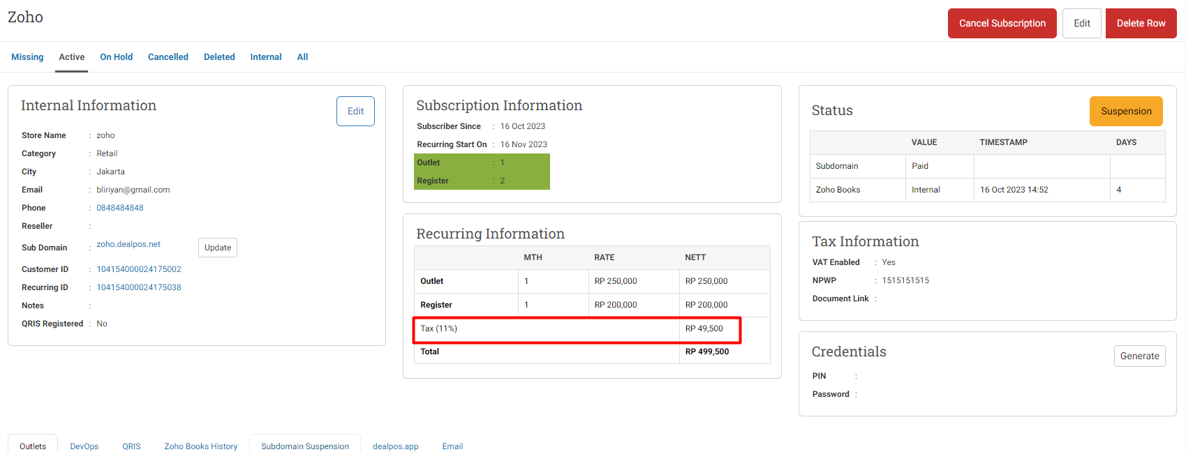Click Subscriber Since date 16 Oct 2023
Viewport: 1186px width, 452px height.
tap(523, 126)
